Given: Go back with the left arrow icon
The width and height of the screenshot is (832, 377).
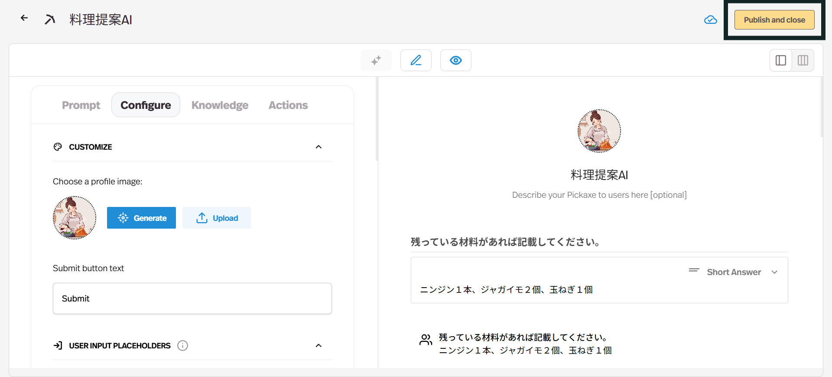Looking at the screenshot, I should [24, 18].
